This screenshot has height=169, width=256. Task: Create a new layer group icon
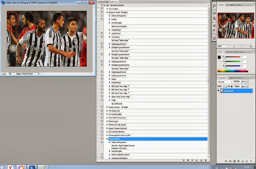[242, 161]
